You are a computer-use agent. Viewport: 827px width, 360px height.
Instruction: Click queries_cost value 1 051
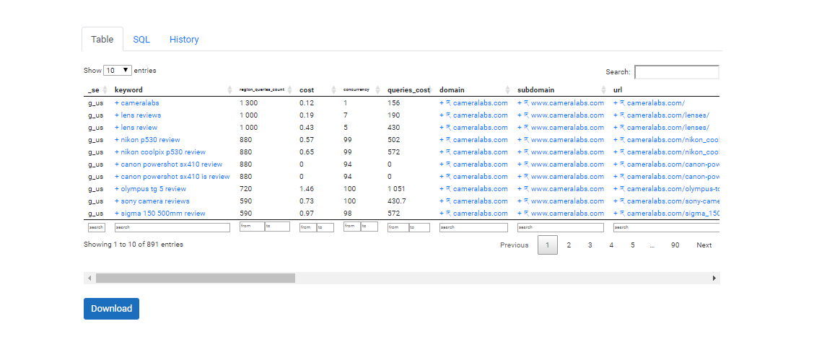396,189
